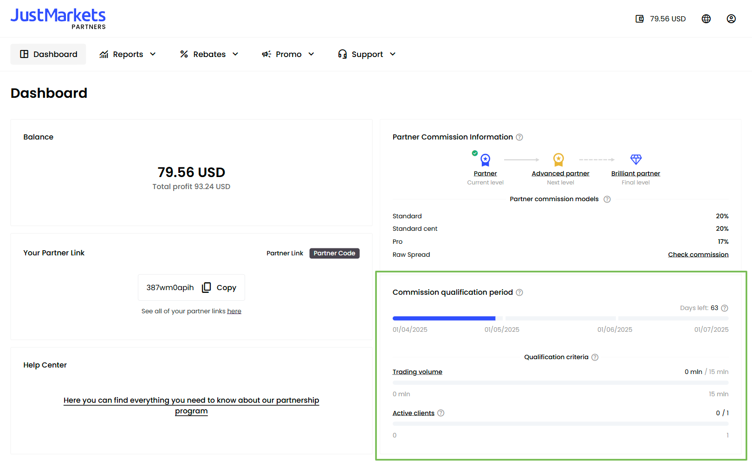Click help icon beside Partner commission models
Screen dimensions: 752x469
pyautogui.click(x=607, y=199)
